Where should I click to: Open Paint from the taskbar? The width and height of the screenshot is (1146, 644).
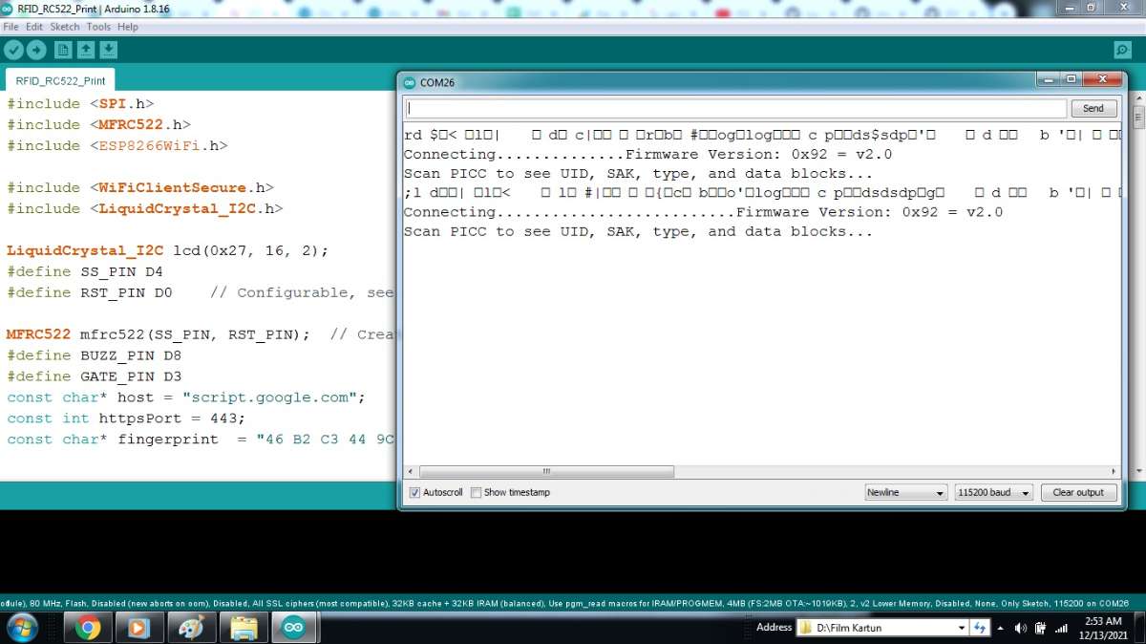click(x=191, y=628)
